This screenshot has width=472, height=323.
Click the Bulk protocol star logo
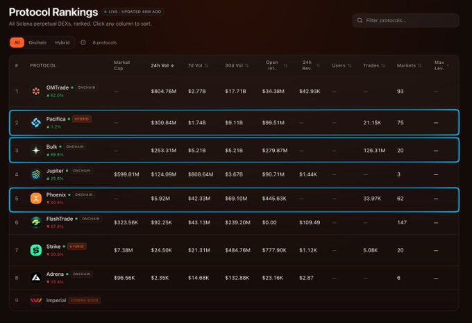(36, 150)
